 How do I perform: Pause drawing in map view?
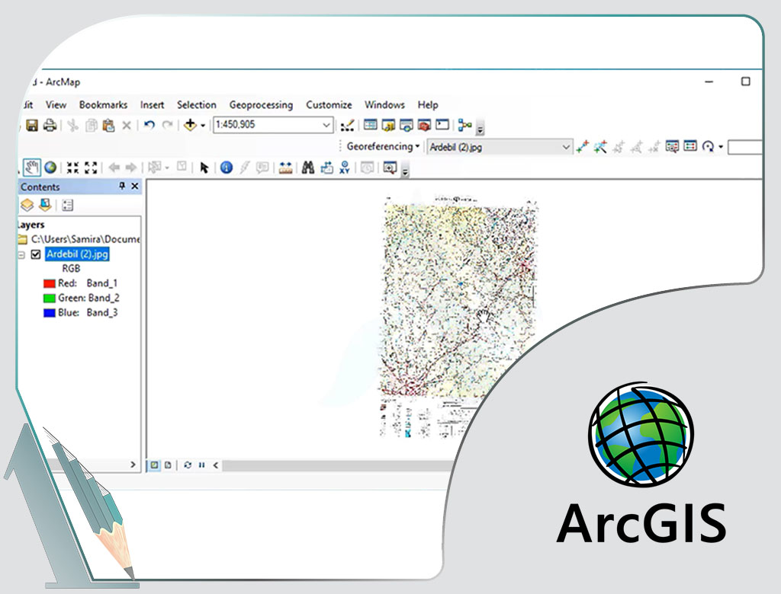coord(201,465)
